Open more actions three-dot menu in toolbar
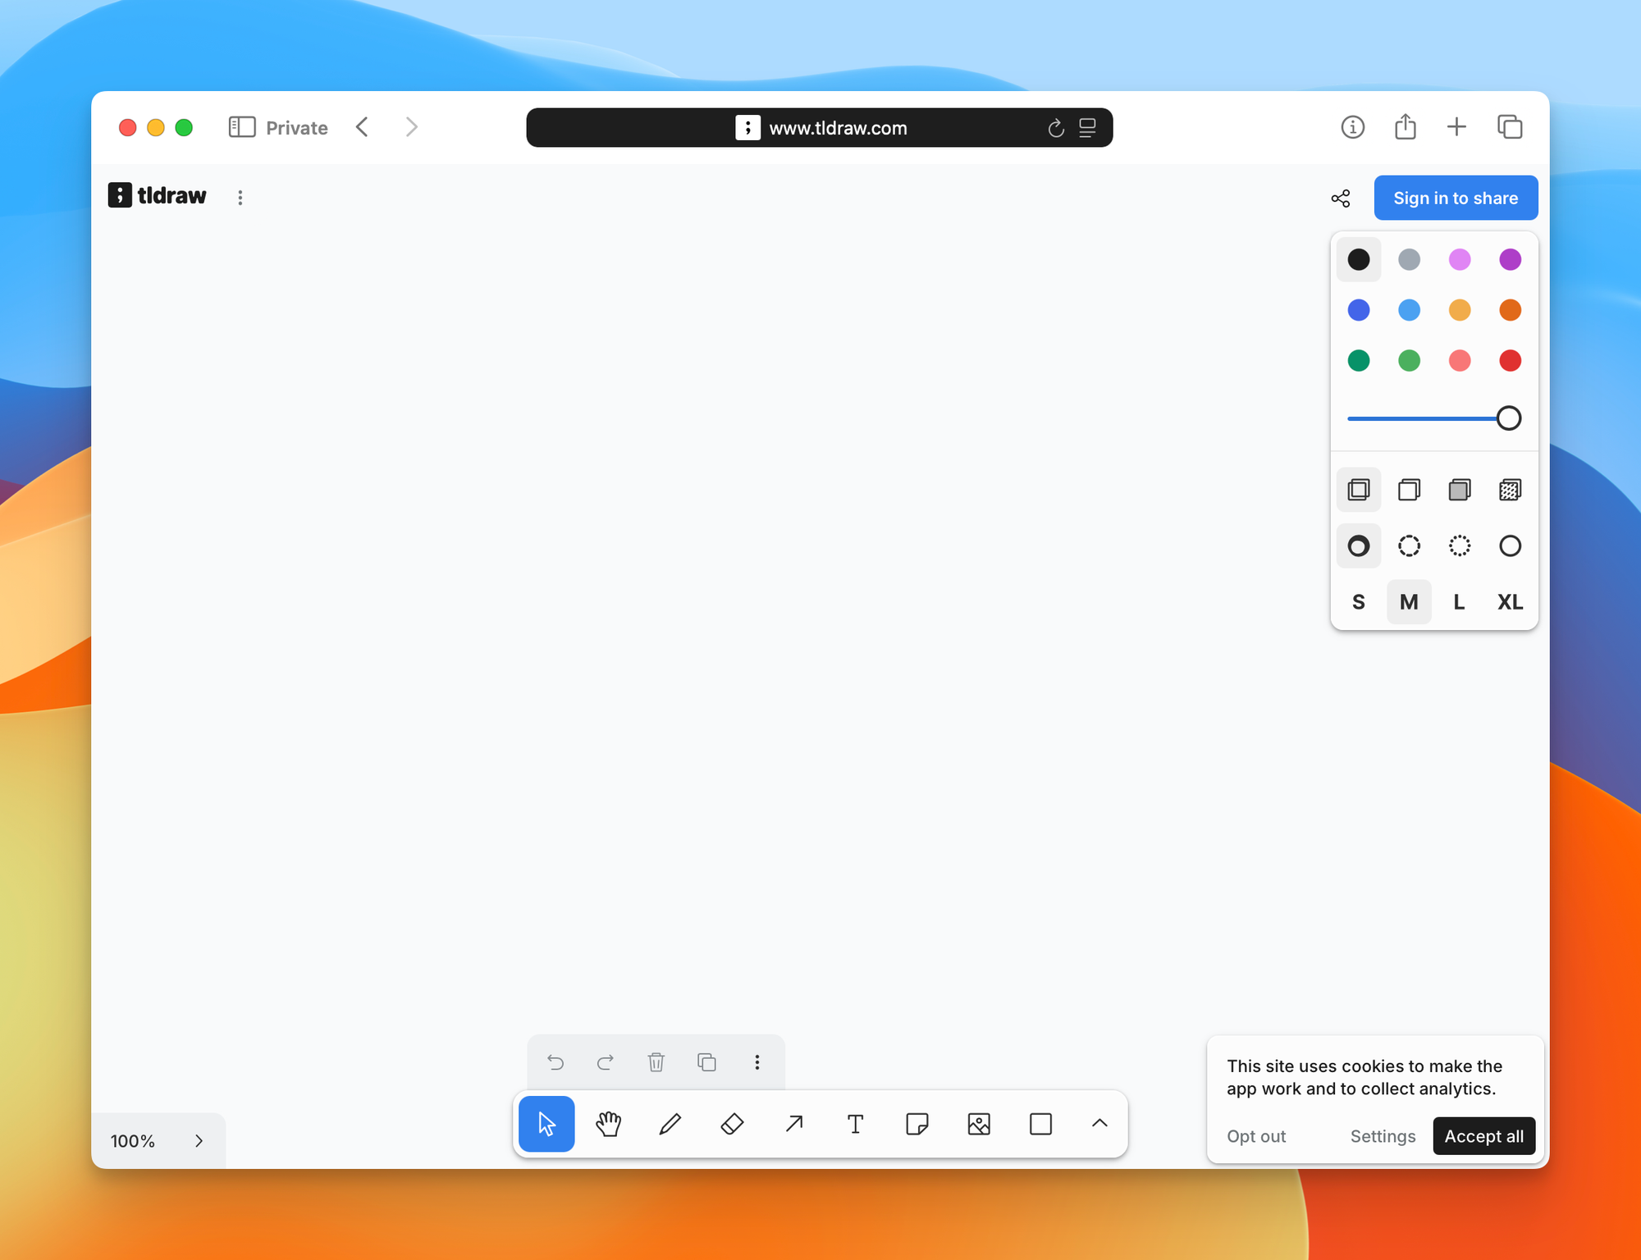This screenshot has height=1260, width=1641. (757, 1062)
